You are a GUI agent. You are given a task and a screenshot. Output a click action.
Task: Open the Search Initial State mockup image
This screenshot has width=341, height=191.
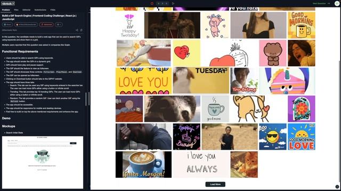(43, 162)
